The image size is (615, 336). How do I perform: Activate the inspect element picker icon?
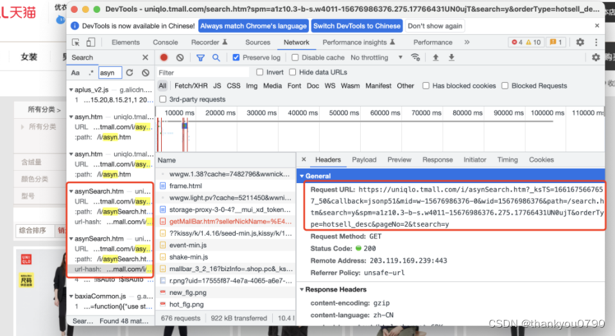76,42
